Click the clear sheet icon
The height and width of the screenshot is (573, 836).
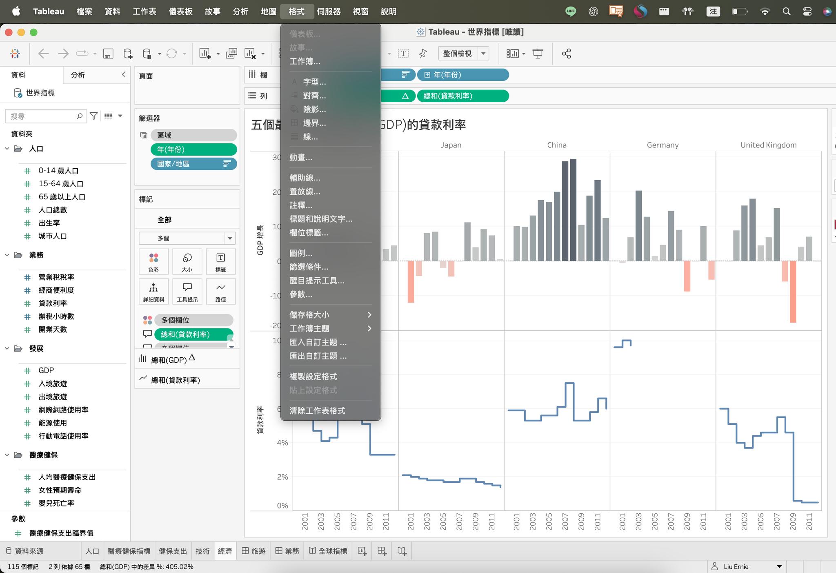pos(250,54)
